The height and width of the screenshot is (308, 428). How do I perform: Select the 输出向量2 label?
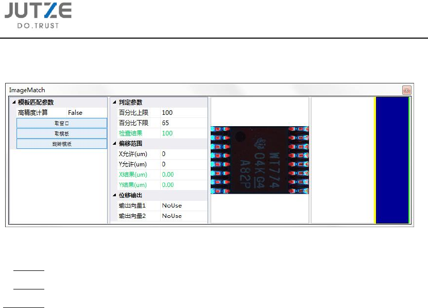coord(132,216)
